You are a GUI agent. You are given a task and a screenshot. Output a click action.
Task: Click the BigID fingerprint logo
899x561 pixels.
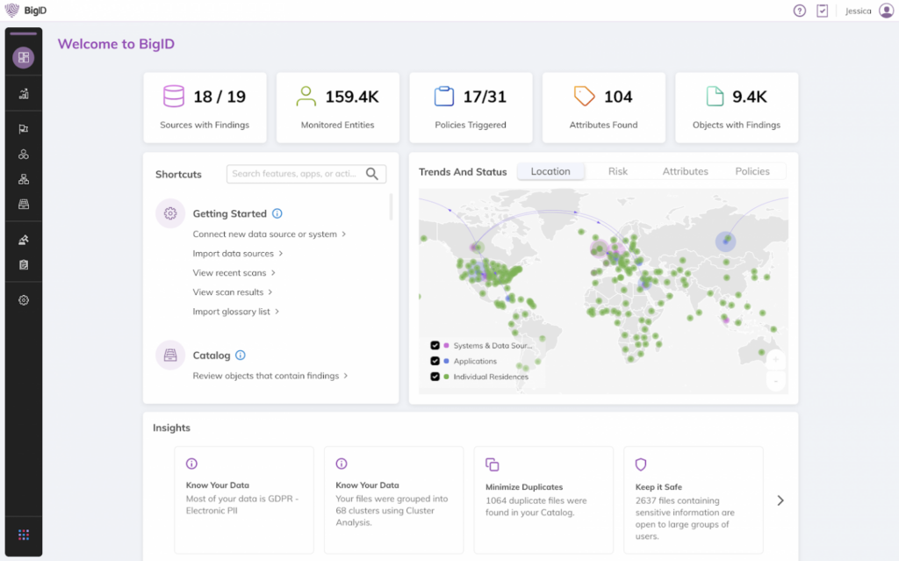tap(12, 11)
